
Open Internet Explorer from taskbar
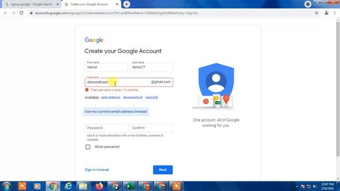coord(69,186)
